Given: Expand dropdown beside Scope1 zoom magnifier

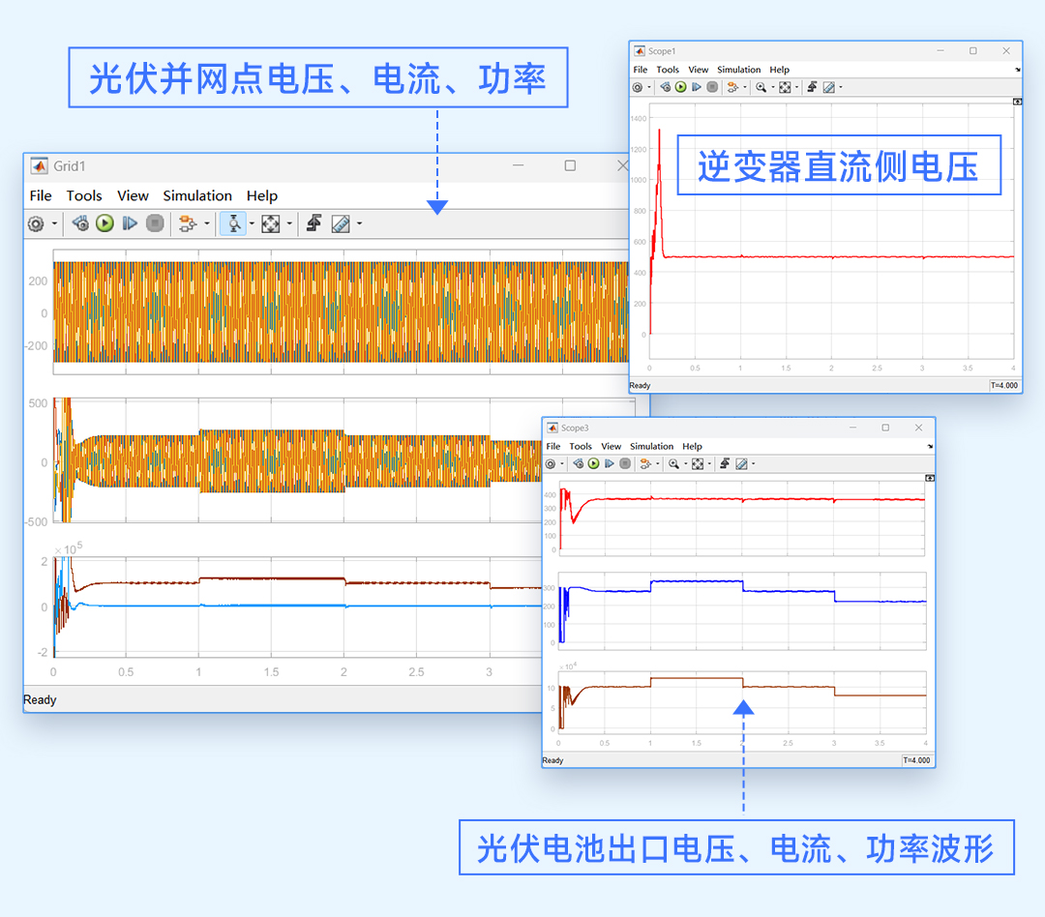Looking at the screenshot, I should coord(773,87).
